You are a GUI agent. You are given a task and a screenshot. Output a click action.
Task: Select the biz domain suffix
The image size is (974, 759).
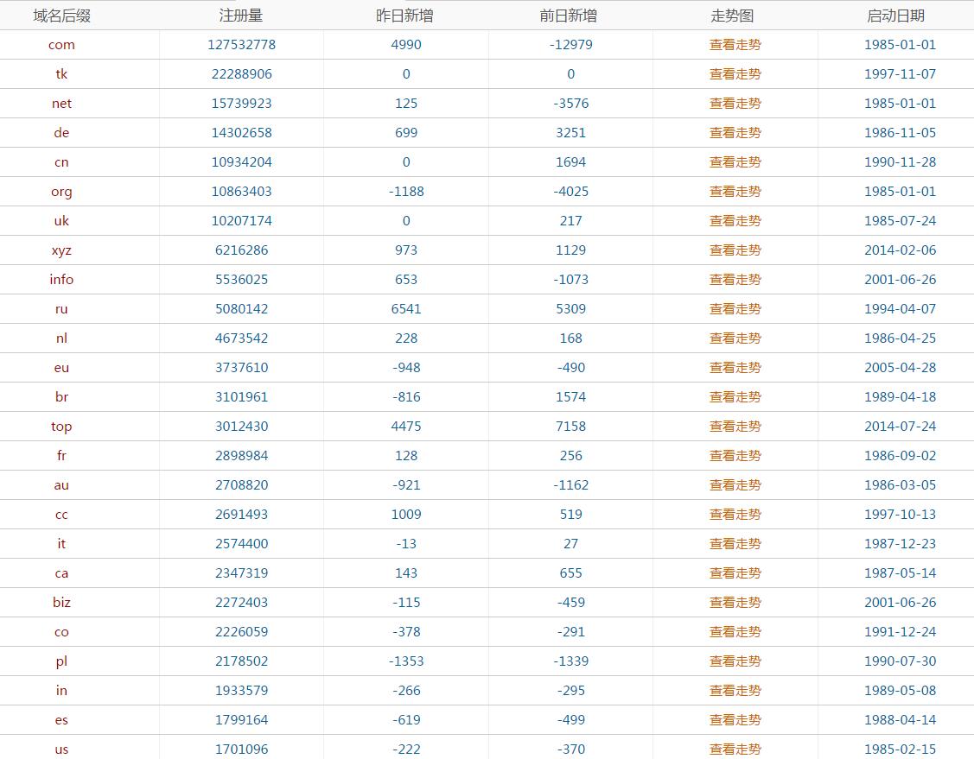pyautogui.click(x=61, y=603)
